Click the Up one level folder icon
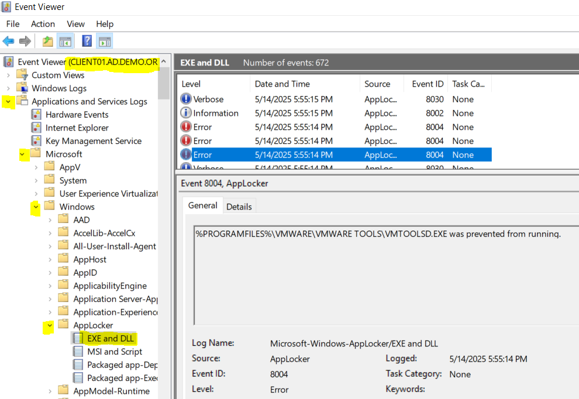The width and height of the screenshot is (579, 399). tap(47, 41)
